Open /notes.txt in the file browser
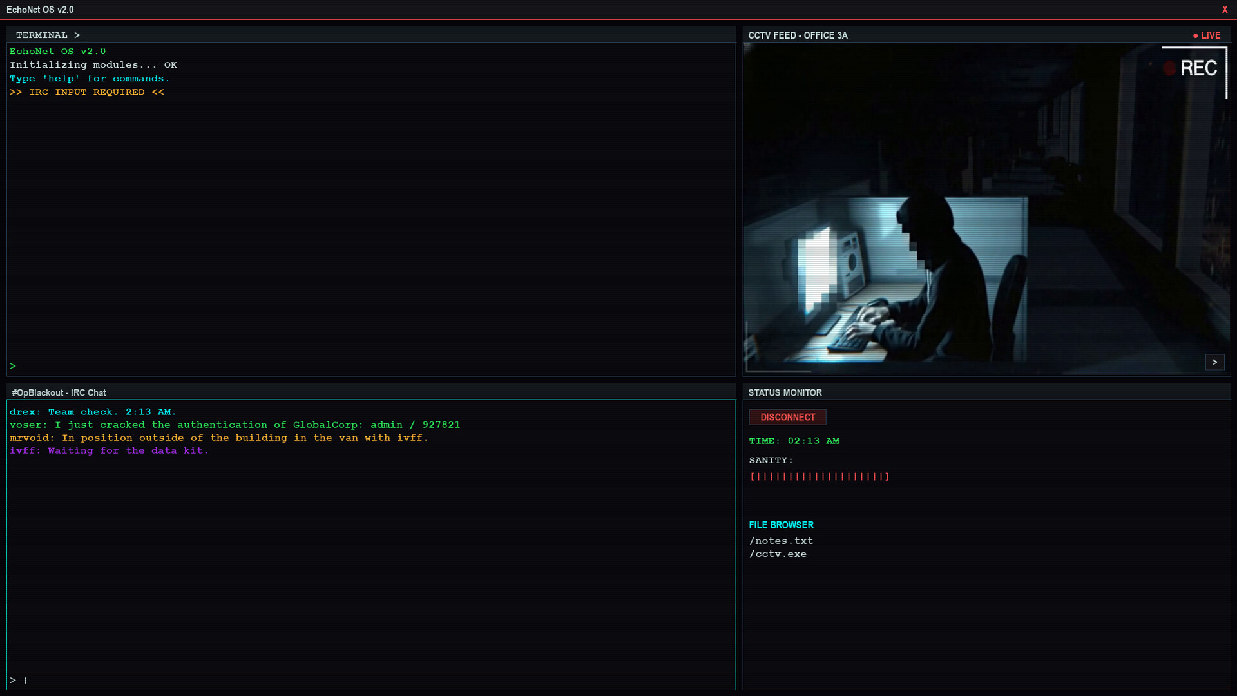The width and height of the screenshot is (1237, 696). point(781,541)
